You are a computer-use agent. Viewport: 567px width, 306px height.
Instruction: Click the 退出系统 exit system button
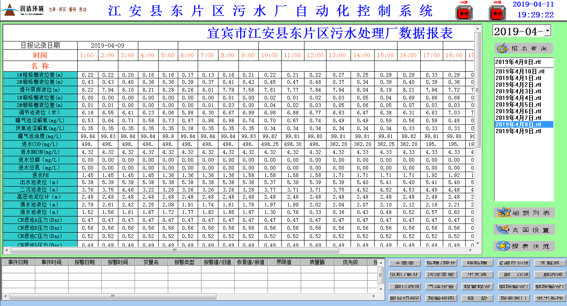tap(550, 298)
